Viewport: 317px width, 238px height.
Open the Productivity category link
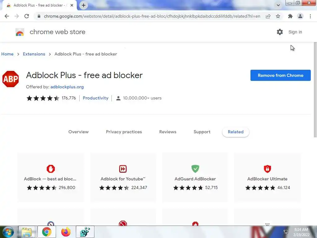[96, 98]
